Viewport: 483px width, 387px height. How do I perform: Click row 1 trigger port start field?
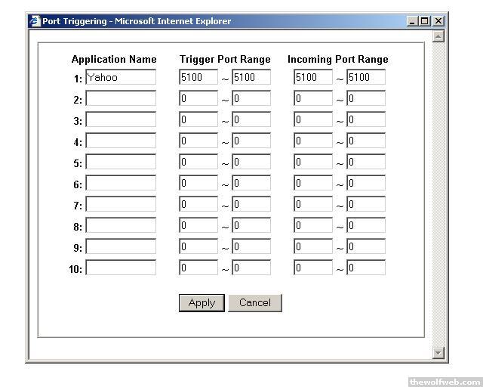(x=198, y=77)
